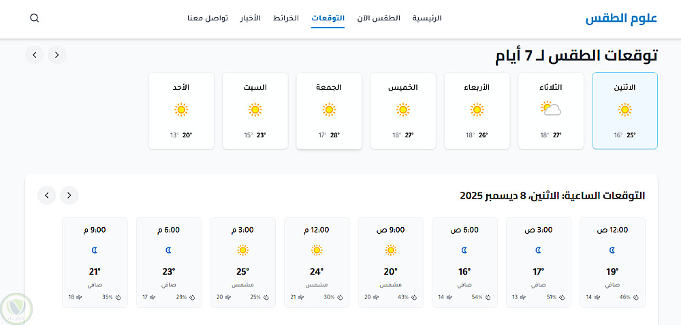Select the الخميس day forecast card

403,110
